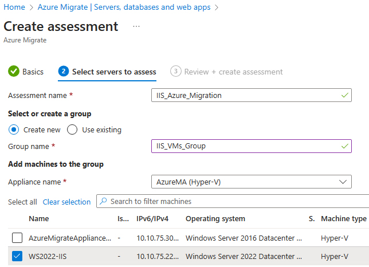Uncheck the WS2022-IIS row checkbox

point(17,256)
